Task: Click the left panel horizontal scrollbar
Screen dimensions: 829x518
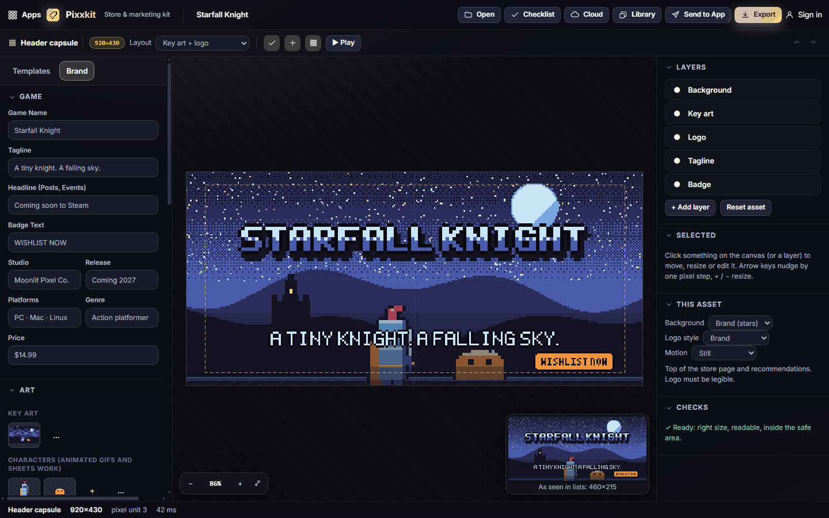Action: point(73,498)
